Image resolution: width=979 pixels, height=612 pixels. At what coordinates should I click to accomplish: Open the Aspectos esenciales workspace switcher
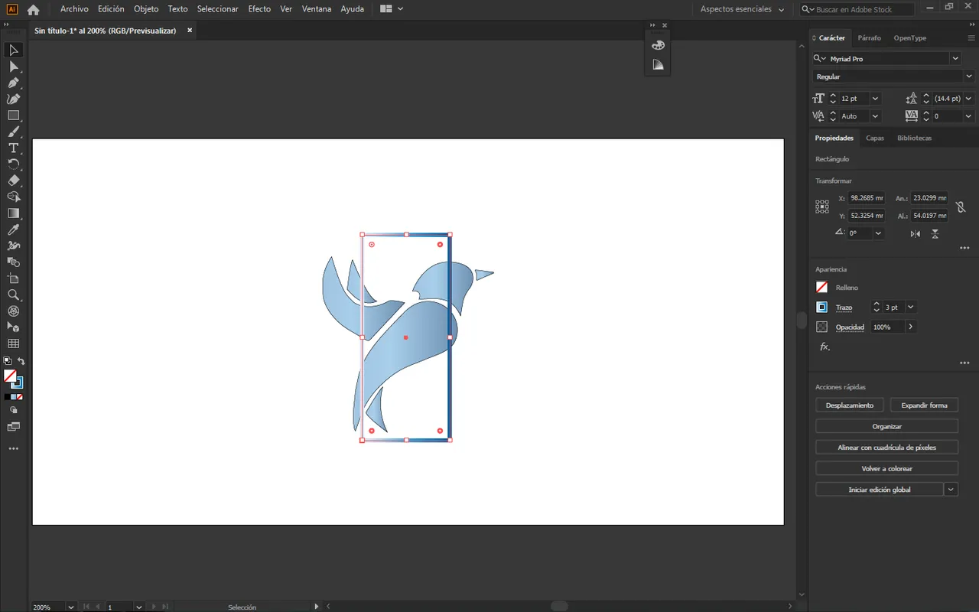743,9
